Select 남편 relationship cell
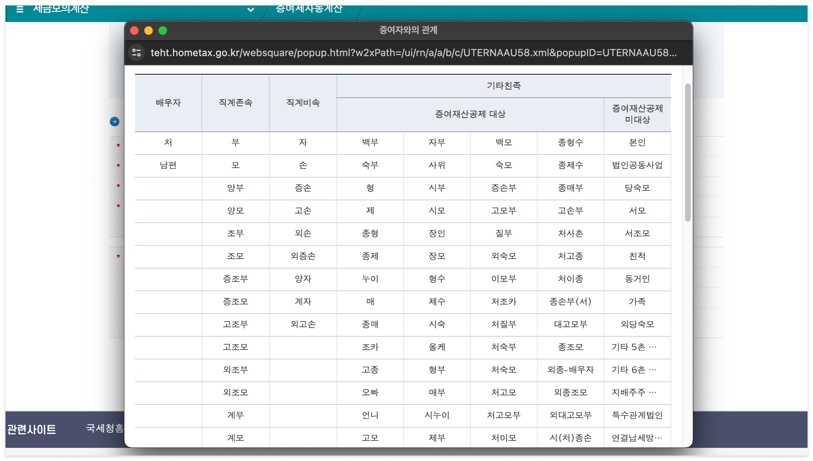813x461 pixels. [168, 166]
